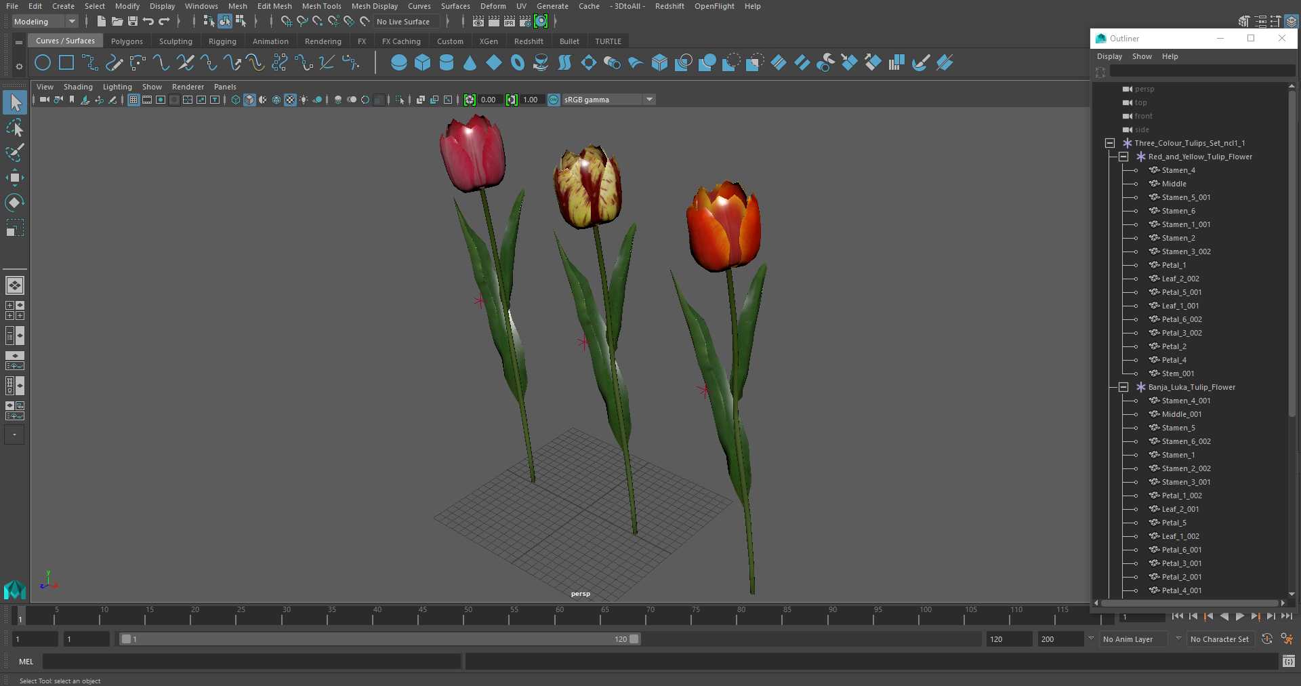Click the single-pane layout icon

[x=15, y=285]
